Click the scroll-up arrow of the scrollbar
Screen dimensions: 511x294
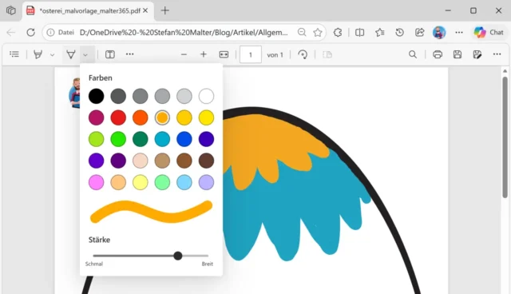505,71
